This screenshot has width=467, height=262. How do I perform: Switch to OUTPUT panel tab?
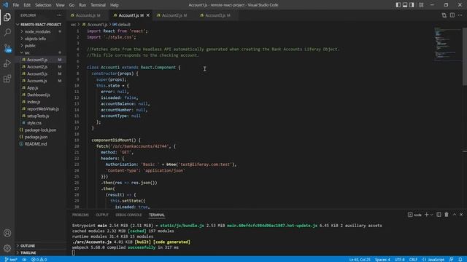[102, 215]
